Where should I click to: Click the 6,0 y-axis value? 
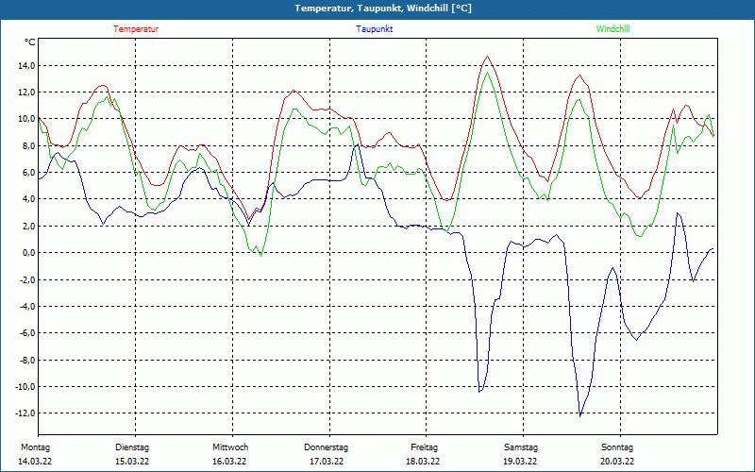(28, 173)
